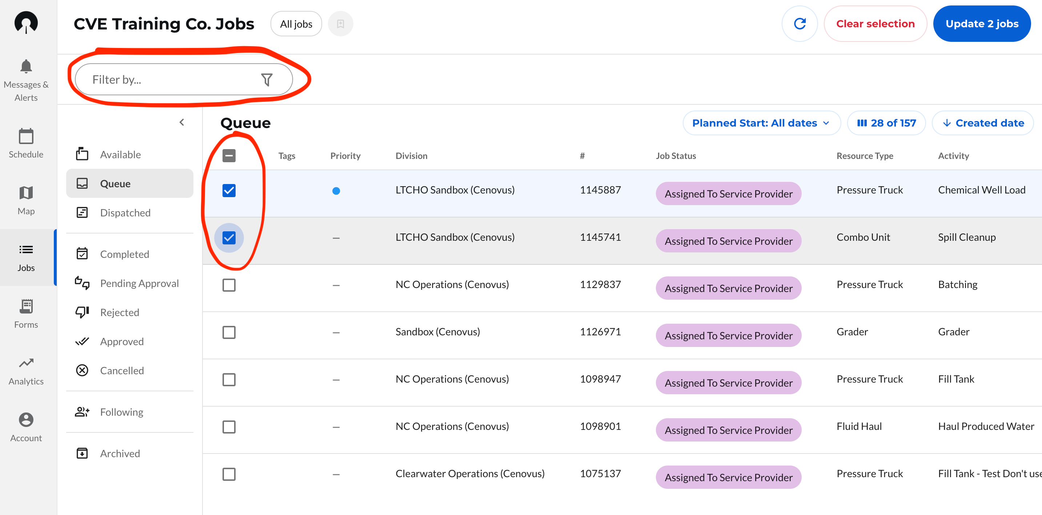Screen dimensions: 1042x515
Task: Collapse the jobs sidebar with chevron
Action: click(182, 122)
